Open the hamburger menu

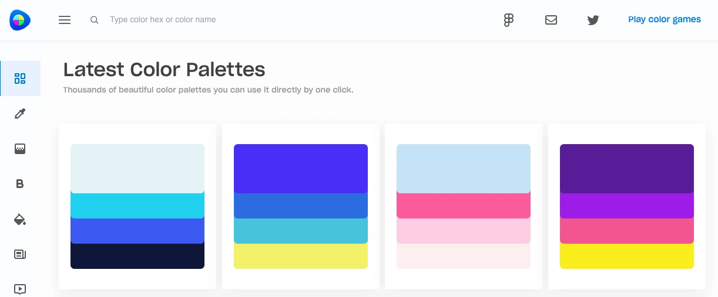[65, 20]
